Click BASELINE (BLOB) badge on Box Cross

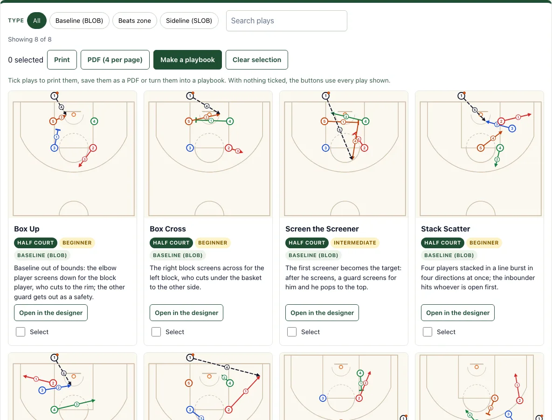(178, 255)
